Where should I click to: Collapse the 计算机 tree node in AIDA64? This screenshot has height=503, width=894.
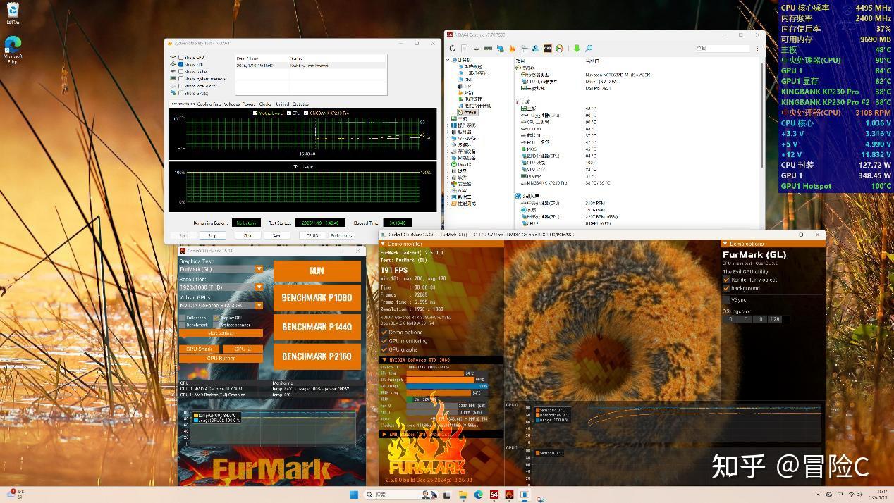[449, 60]
